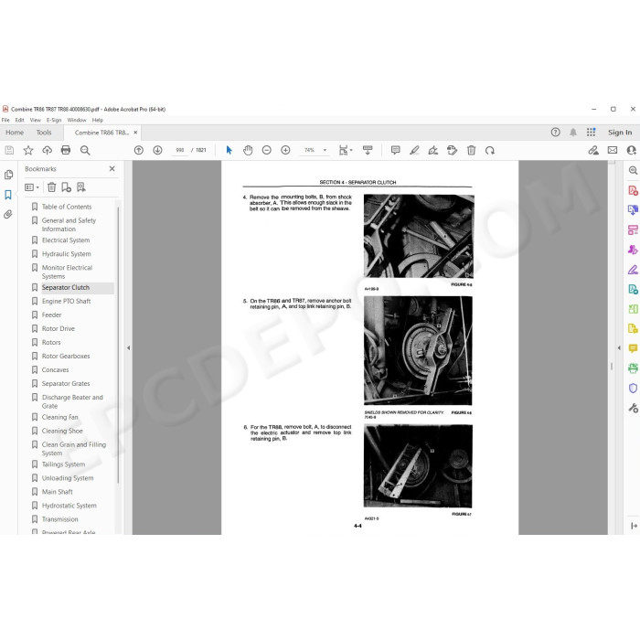
Task: Close the Combine TR86 document tab
Action: (x=135, y=133)
